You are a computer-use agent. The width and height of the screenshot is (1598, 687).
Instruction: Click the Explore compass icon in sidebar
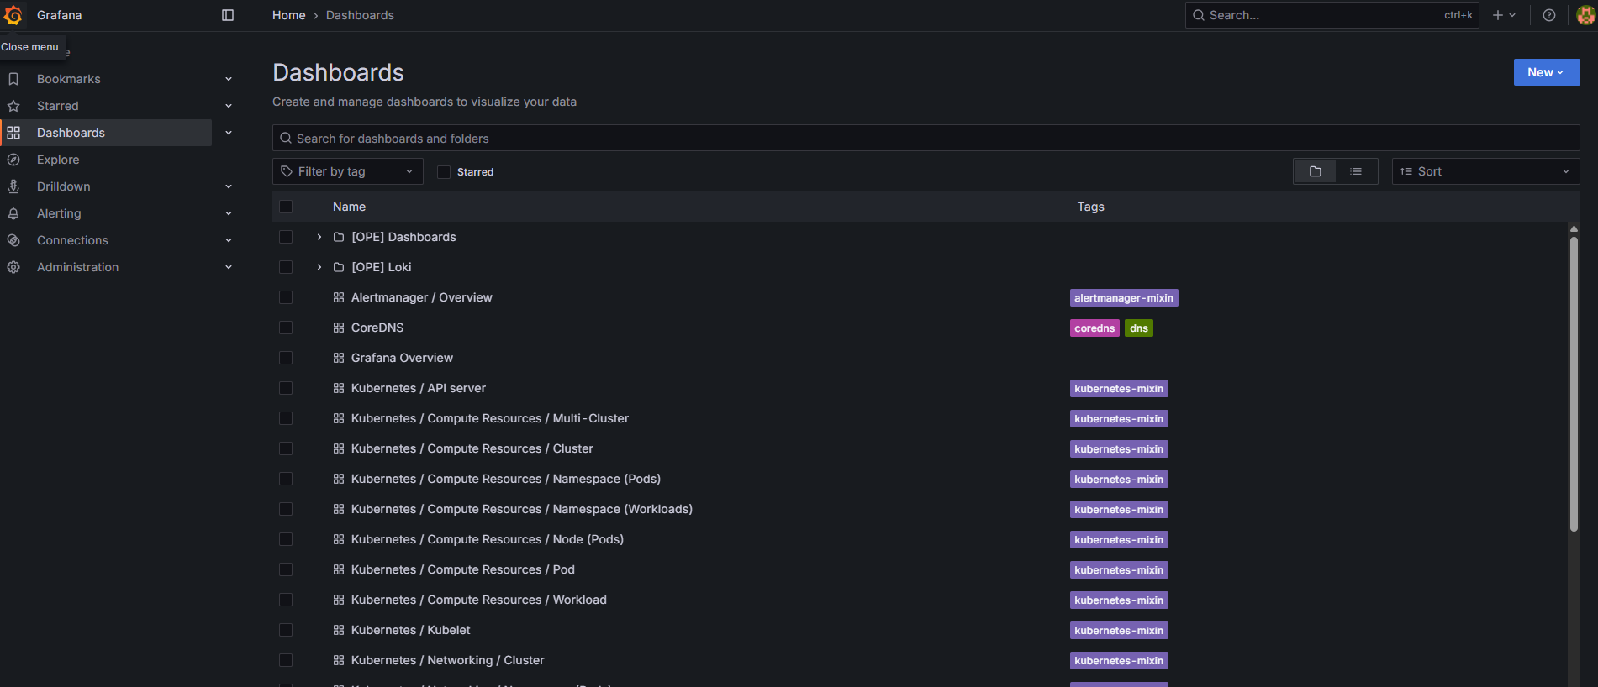pos(13,160)
